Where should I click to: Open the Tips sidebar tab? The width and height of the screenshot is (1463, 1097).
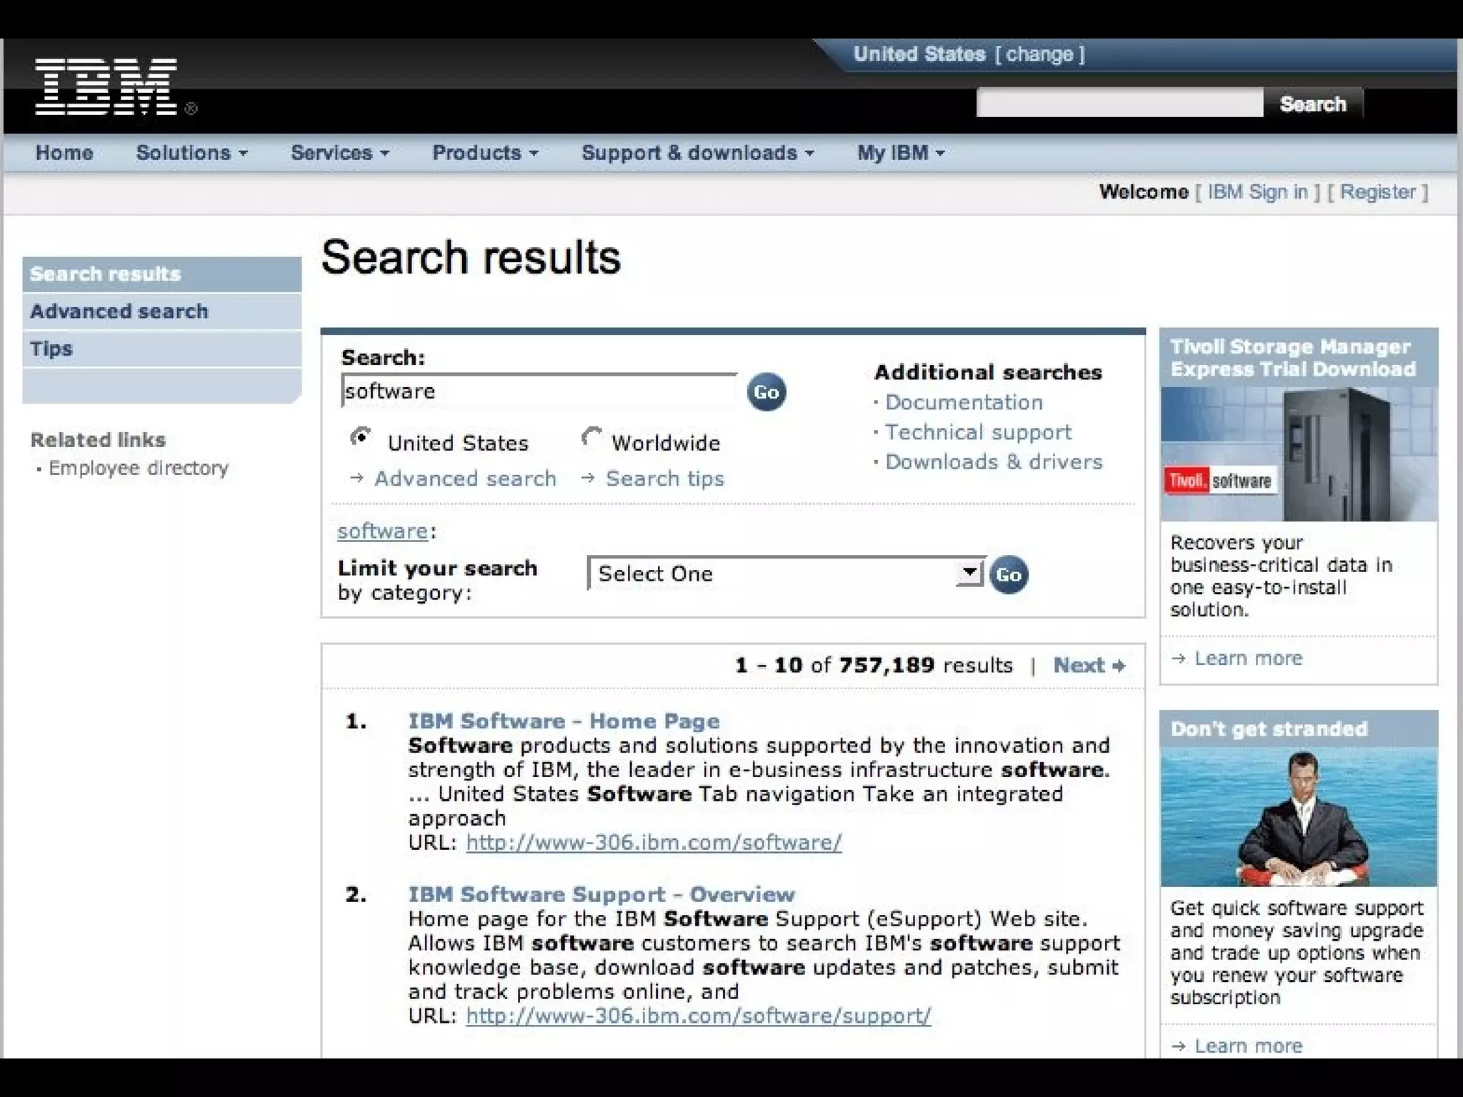51,349
